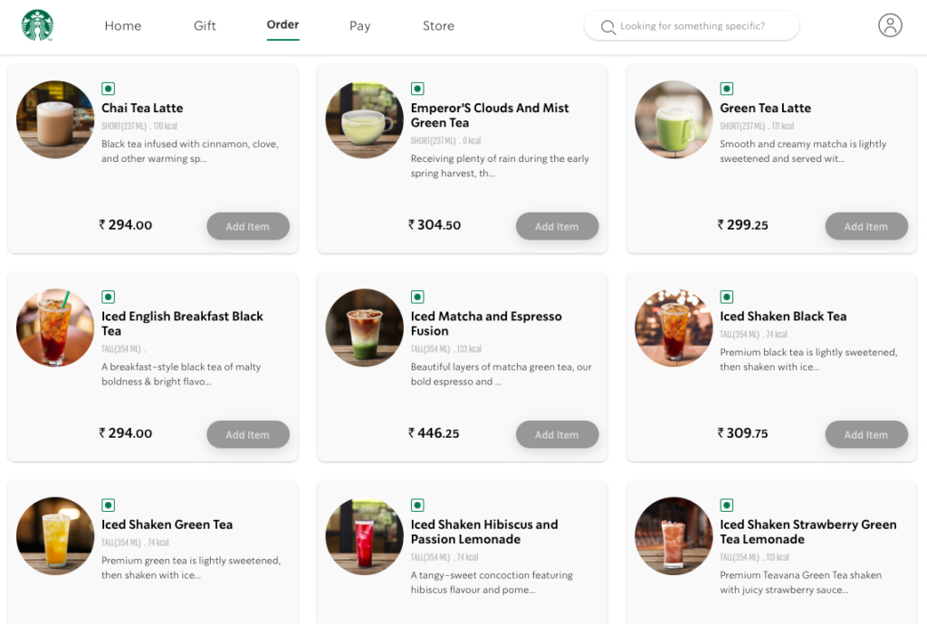Screen dimensions: 927x624
Task: Click the Starbucks logo
Action: (38, 25)
